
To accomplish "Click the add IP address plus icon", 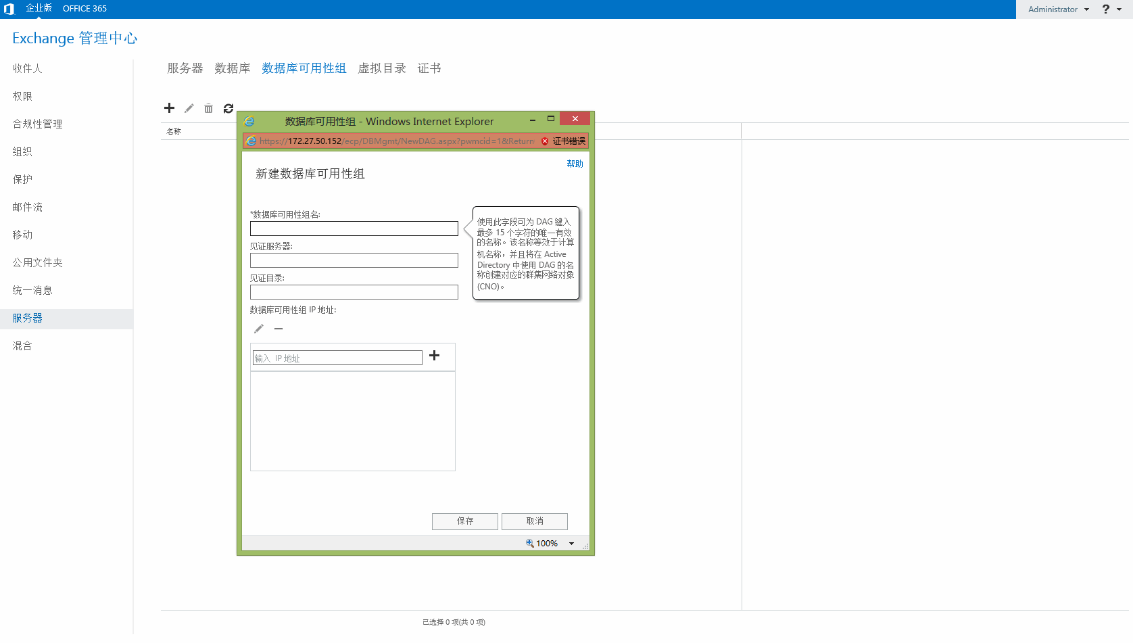I will (435, 356).
